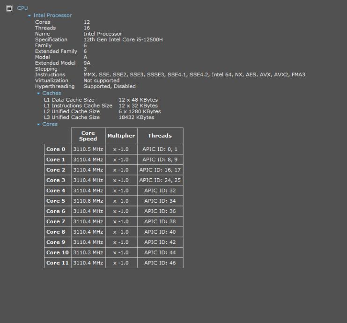Click the Threads column header

pyautogui.click(x=160, y=136)
